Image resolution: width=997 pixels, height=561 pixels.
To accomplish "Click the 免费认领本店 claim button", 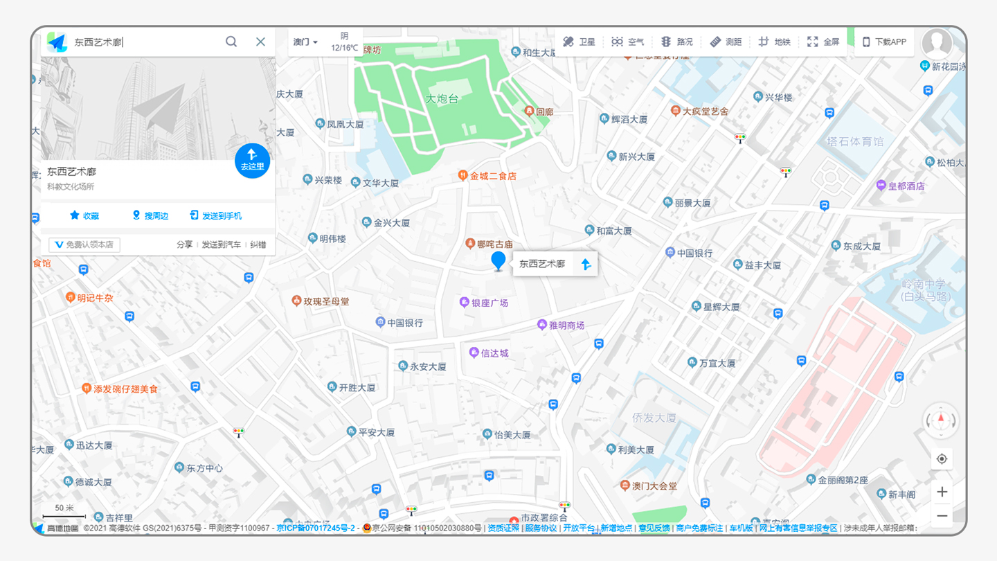I will pyautogui.click(x=84, y=244).
